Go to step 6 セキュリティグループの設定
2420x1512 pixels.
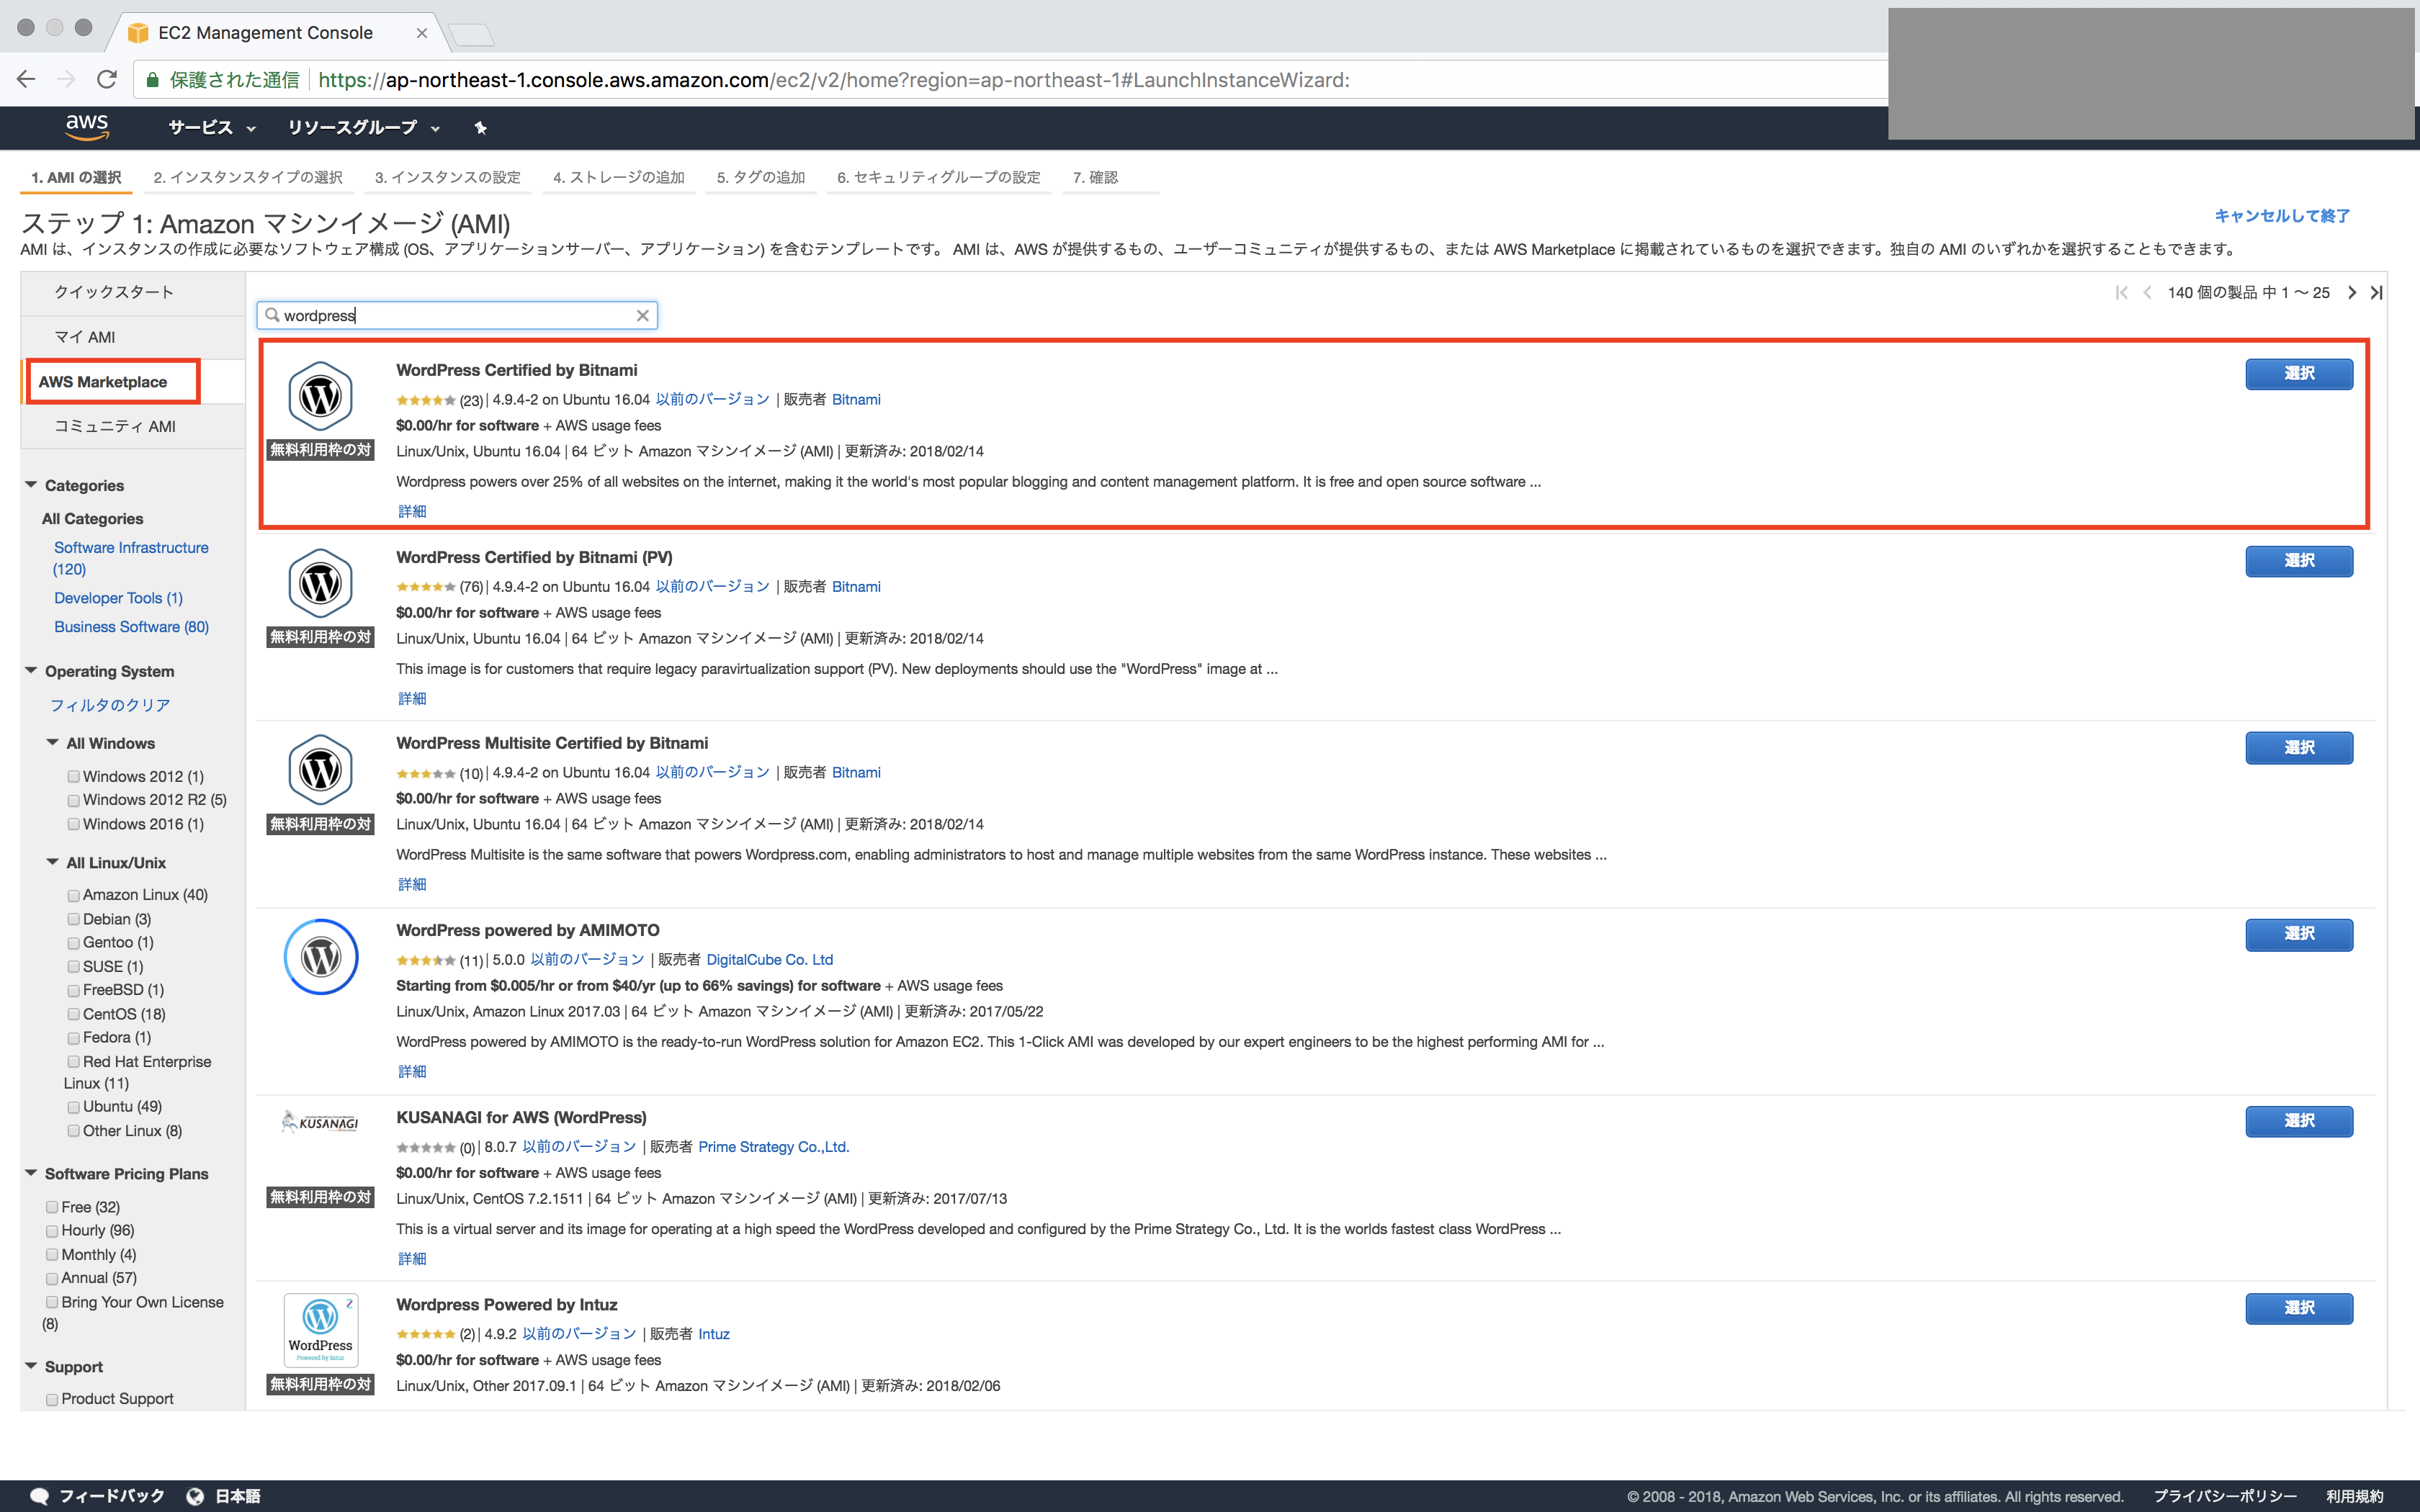938,177
